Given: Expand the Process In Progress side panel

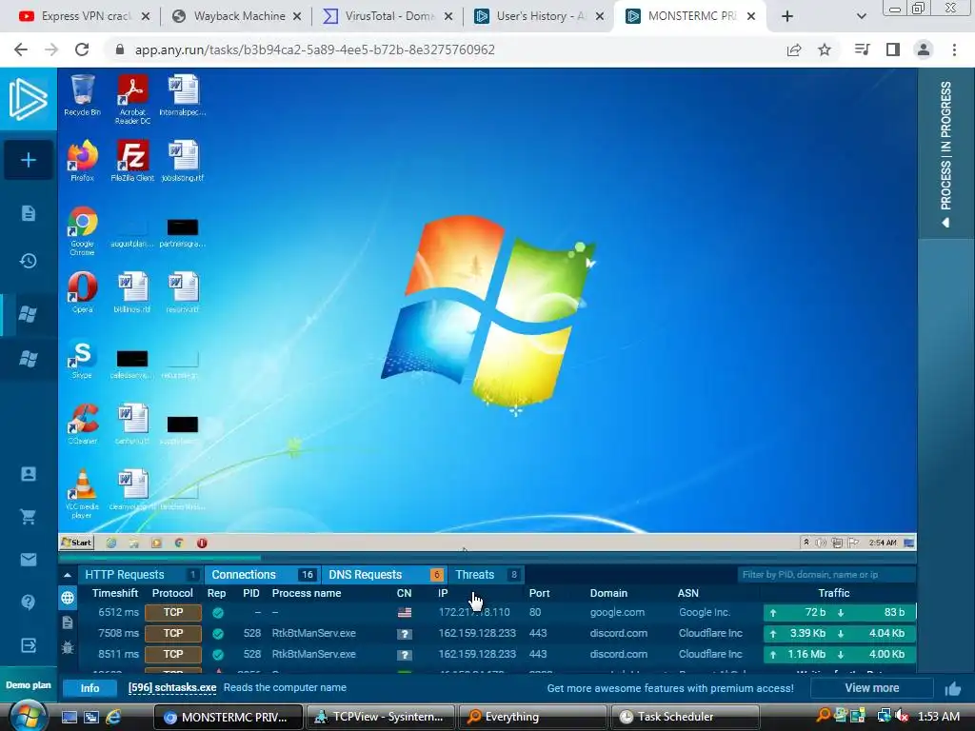Looking at the screenshot, I should 945,154.
